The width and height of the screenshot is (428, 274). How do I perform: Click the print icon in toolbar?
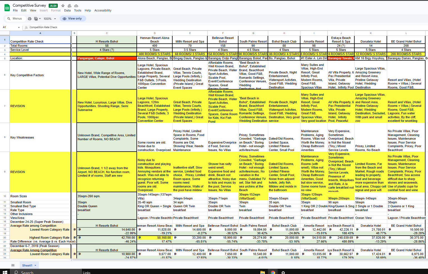(30, 19)
